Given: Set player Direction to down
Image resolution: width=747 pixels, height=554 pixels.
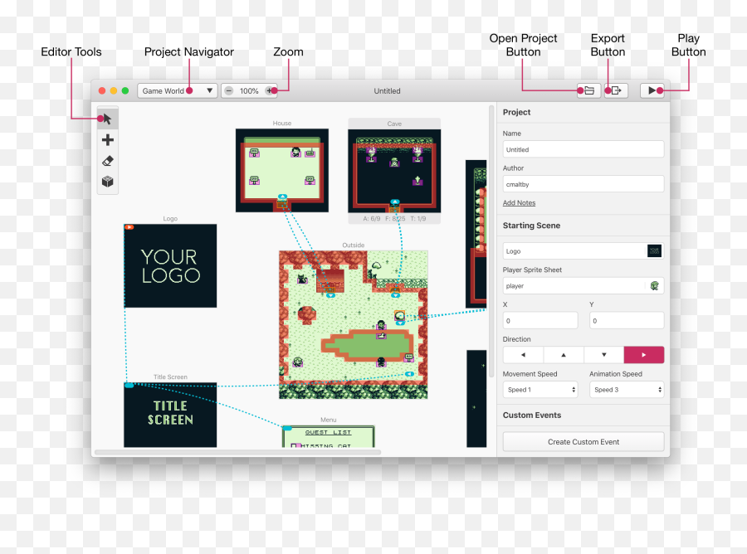Looking at the screenshot, I should [x=603, y=354].
